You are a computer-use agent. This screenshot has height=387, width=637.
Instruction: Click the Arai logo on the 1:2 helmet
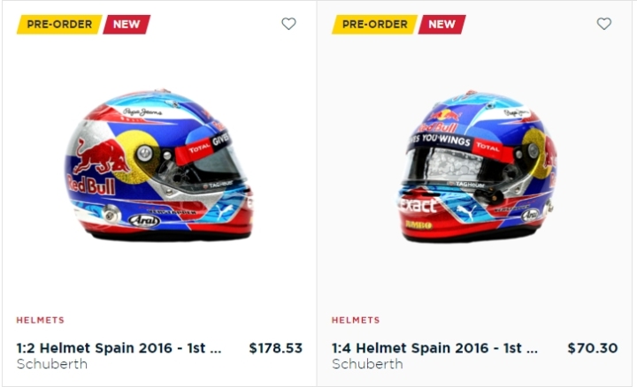pos(144,220)
